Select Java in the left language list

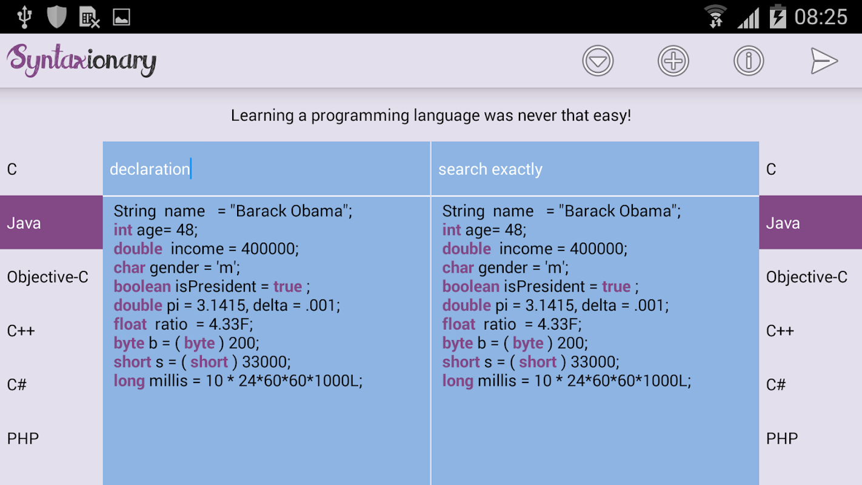coord(52,222)
